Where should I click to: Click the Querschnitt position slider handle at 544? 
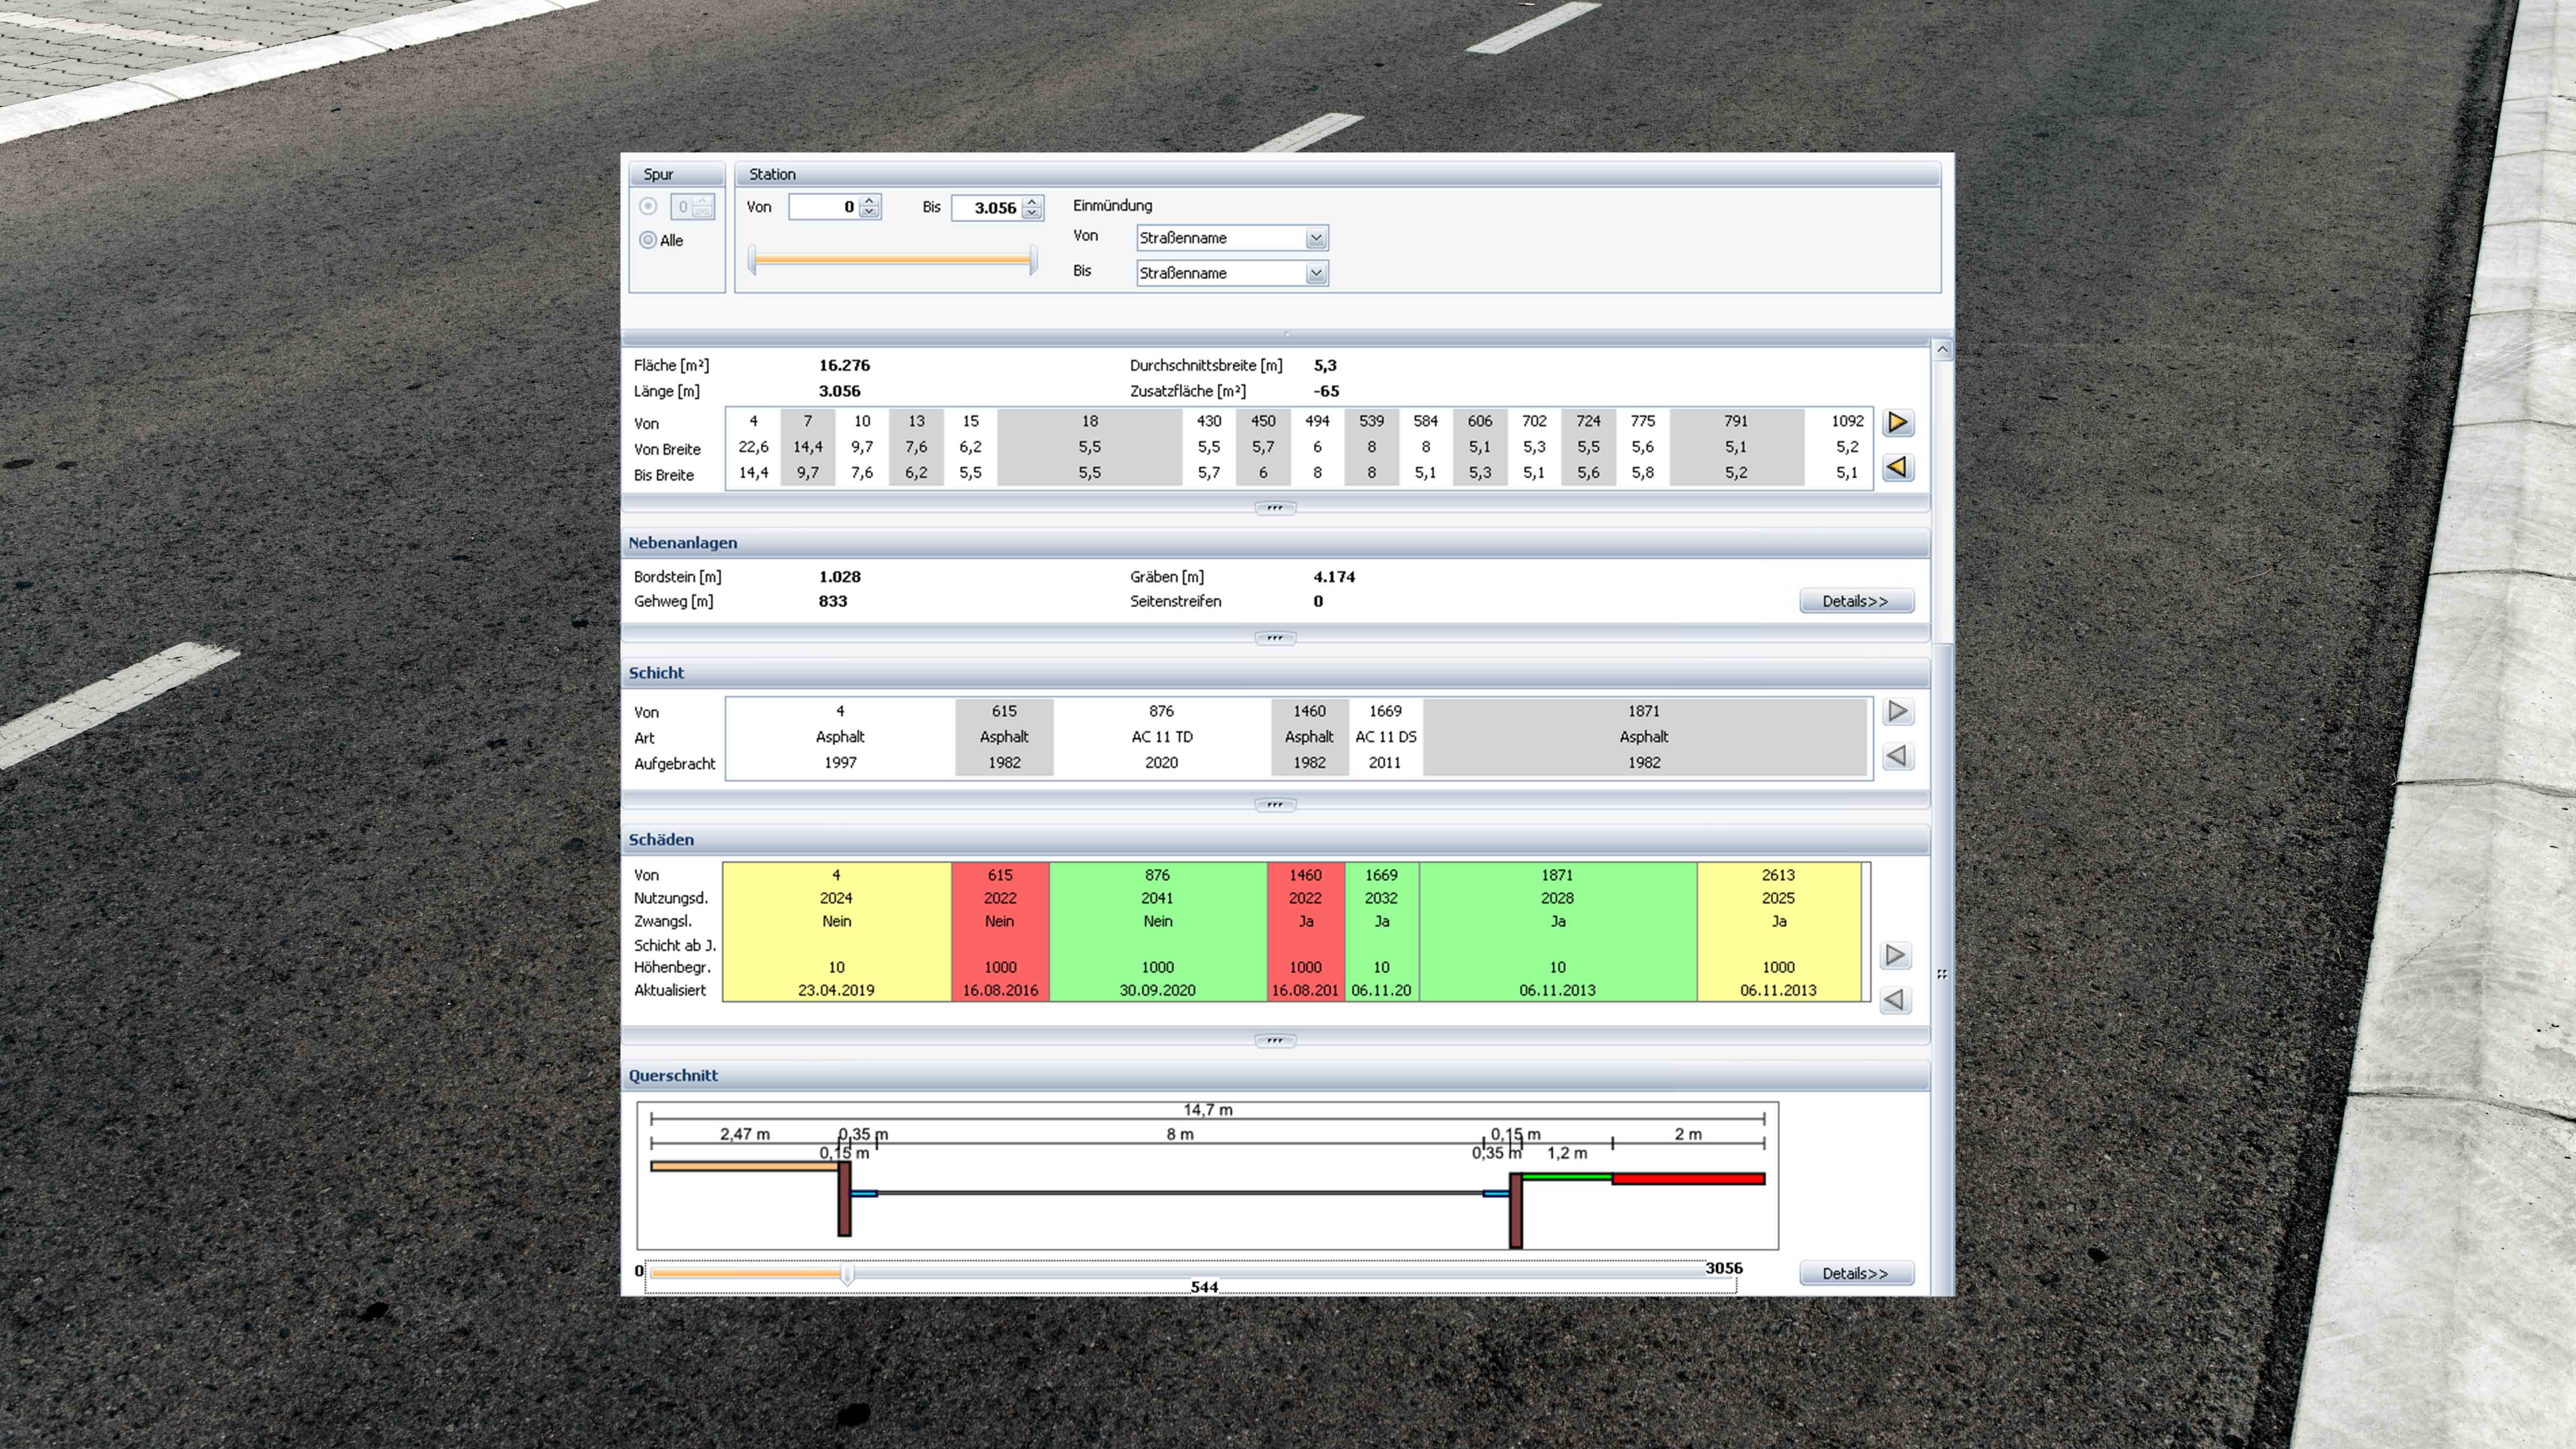tap(847, 1274)
